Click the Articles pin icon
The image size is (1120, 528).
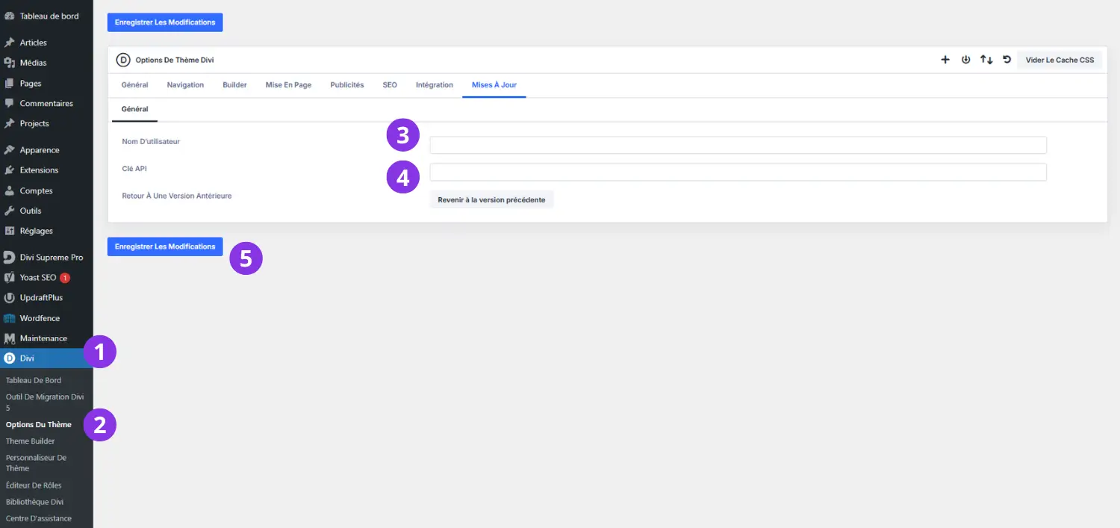coord(10,43)
